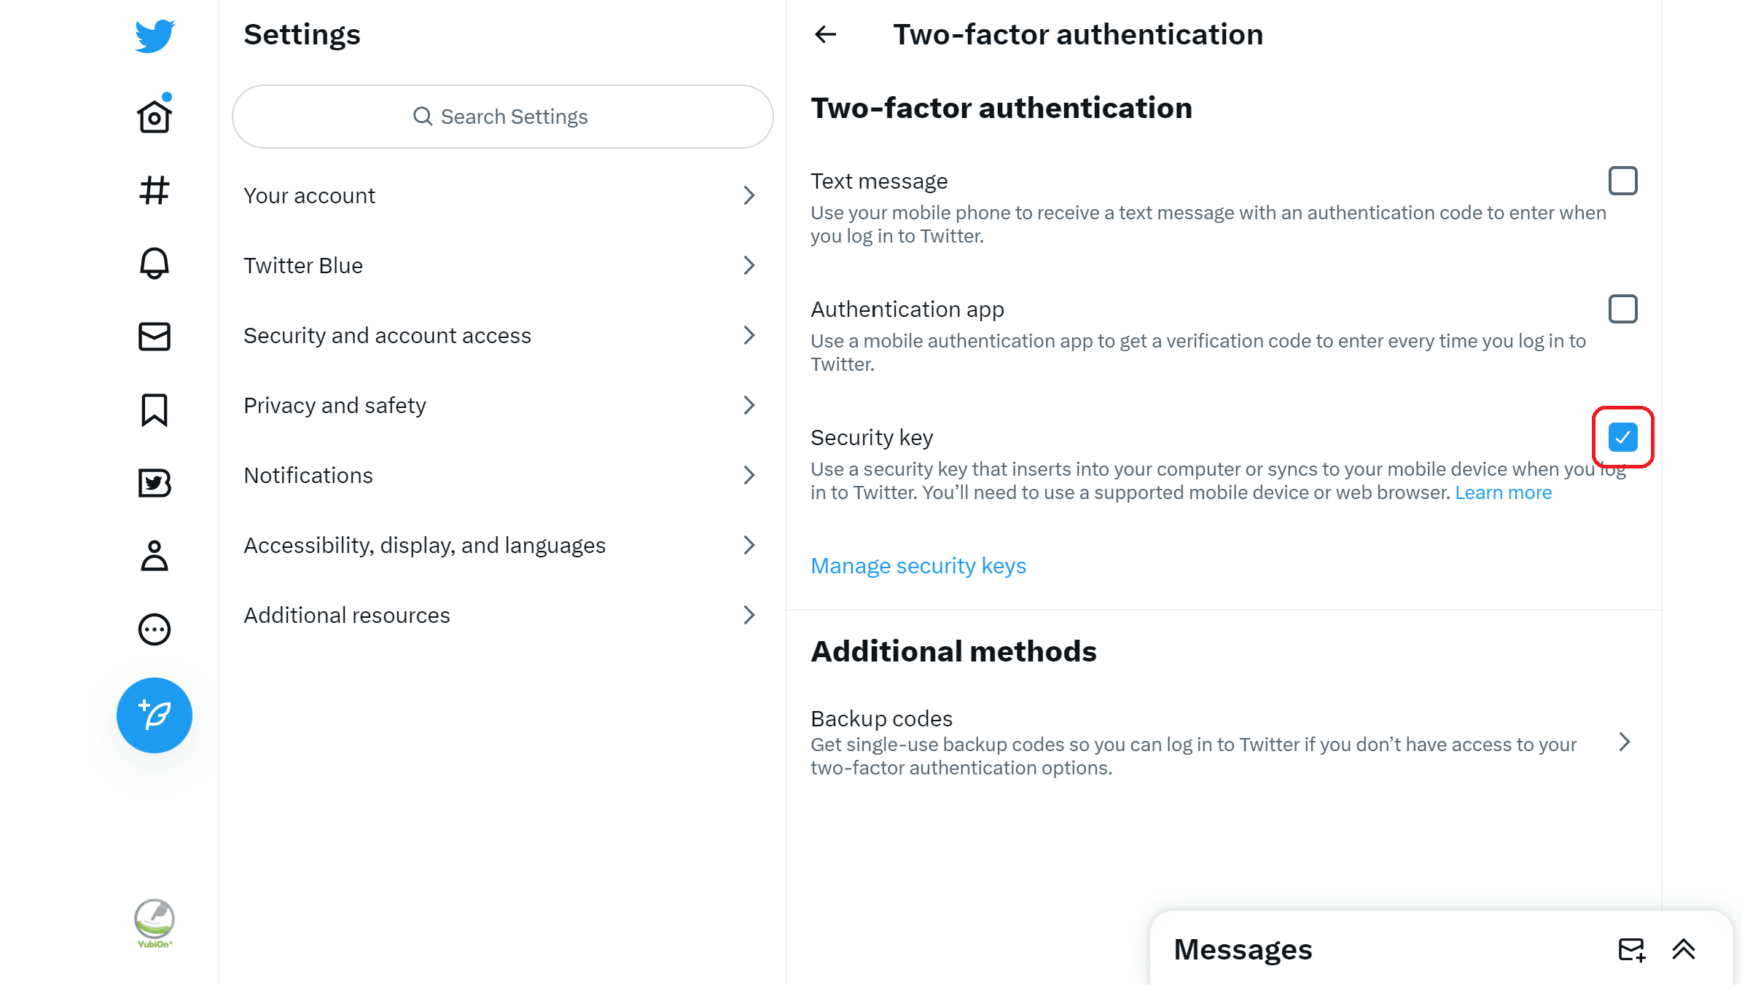Open Backup codes via its chevron

tap(1624, 742)
